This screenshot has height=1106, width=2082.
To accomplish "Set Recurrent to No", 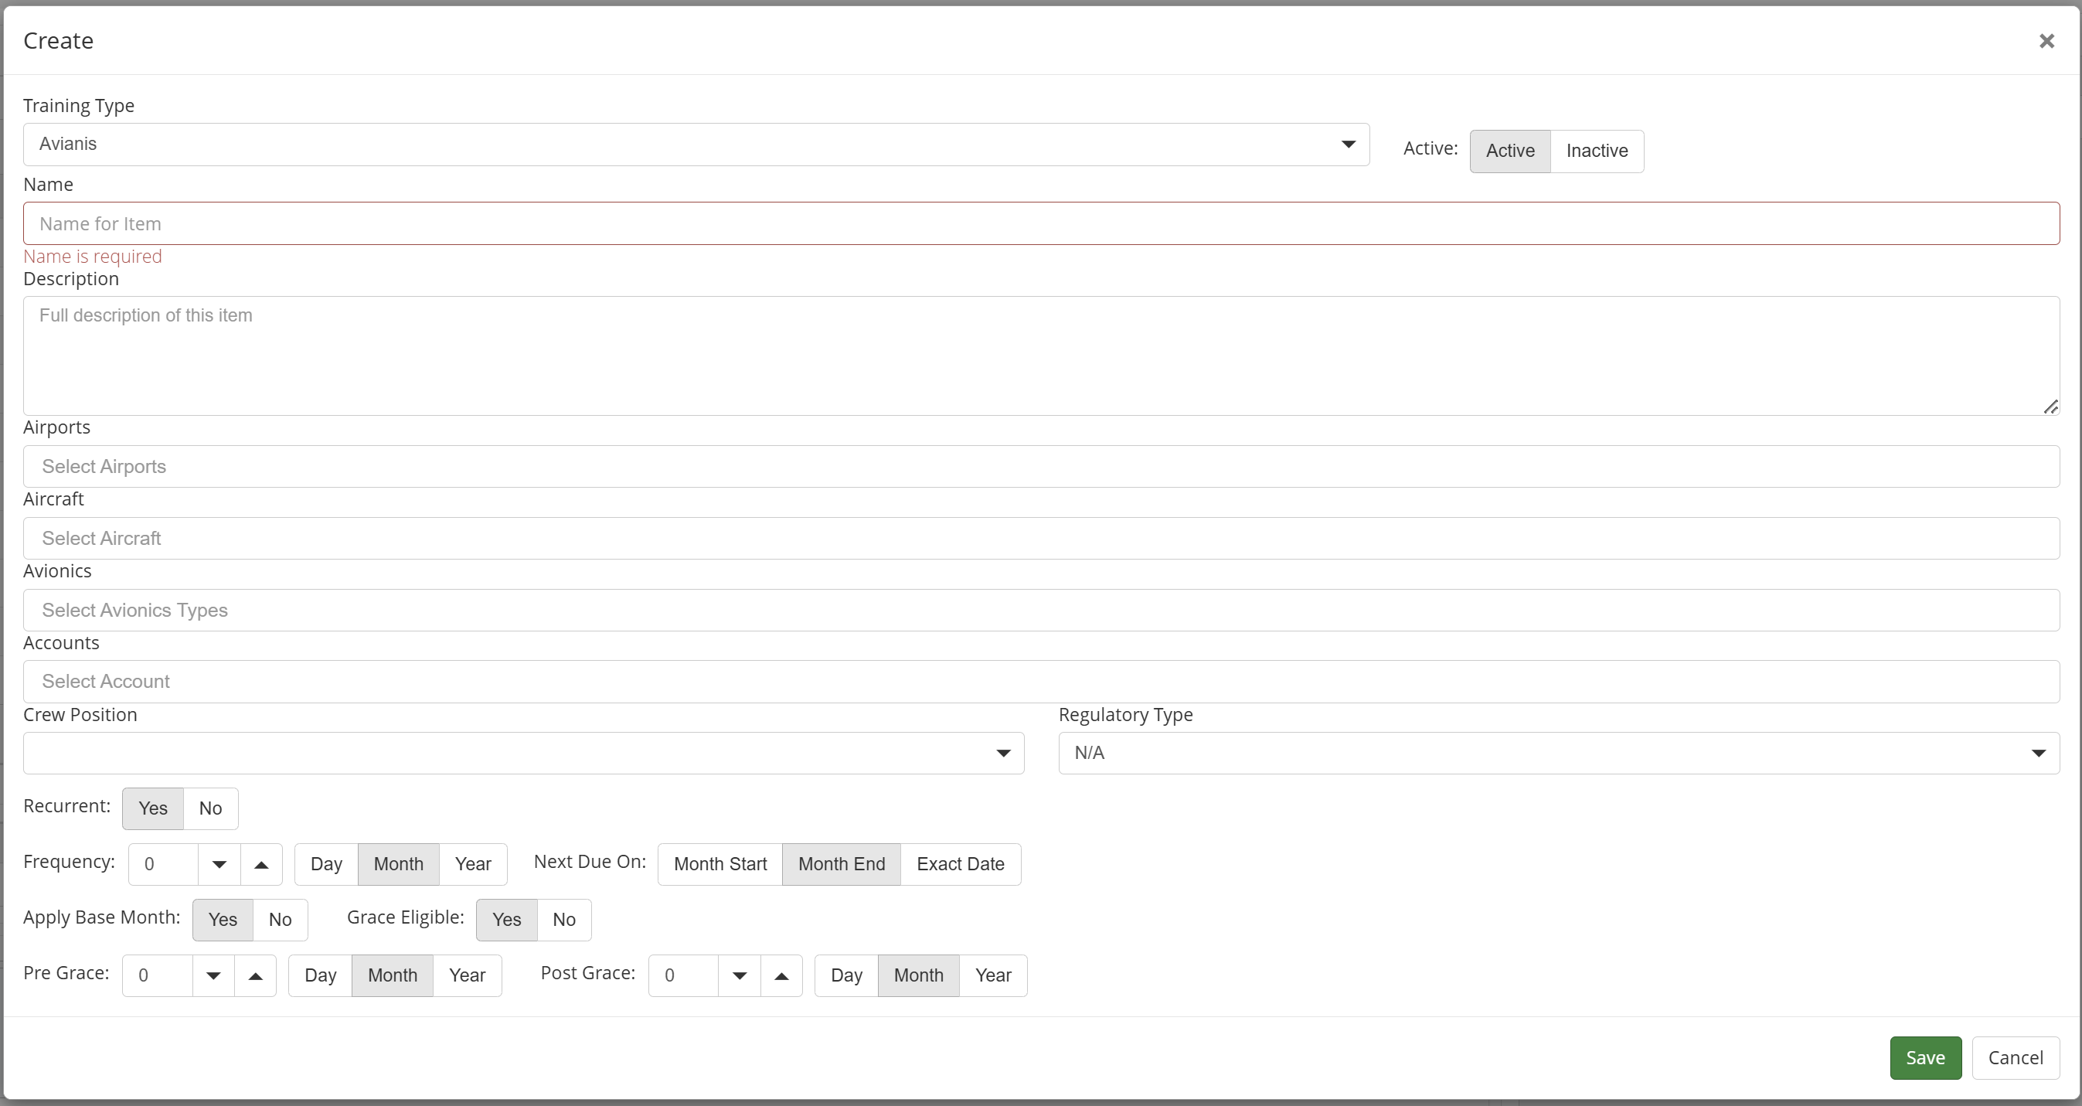I will pos(210,808).
